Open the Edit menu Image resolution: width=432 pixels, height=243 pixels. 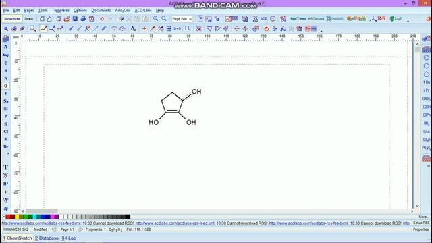point(16,11)
